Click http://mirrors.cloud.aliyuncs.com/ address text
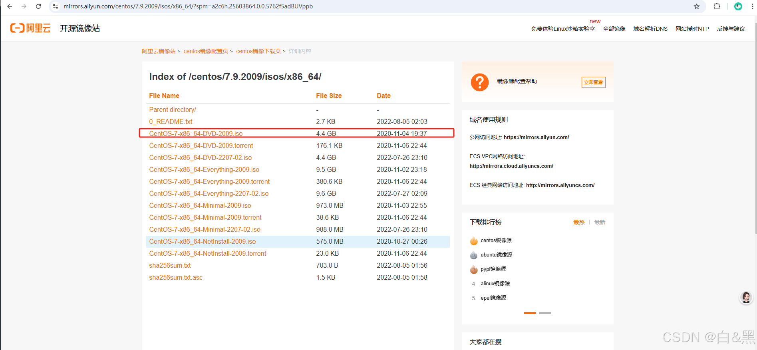Viewport: 757px width, 350px height. 511,166
